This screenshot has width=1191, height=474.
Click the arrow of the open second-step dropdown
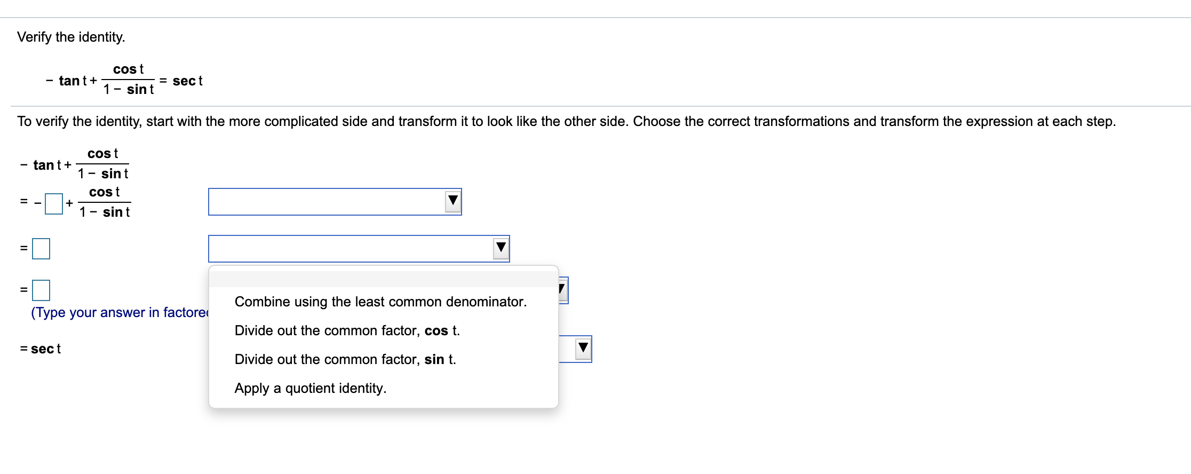point(501,248)
